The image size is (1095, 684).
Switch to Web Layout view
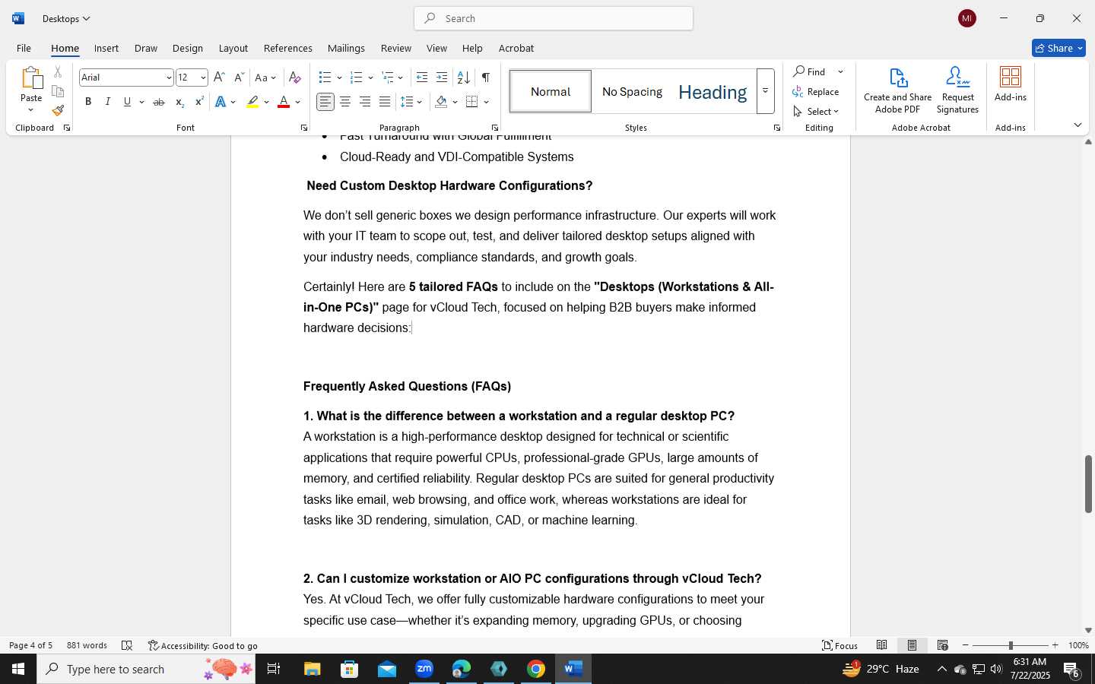[943, 645]
